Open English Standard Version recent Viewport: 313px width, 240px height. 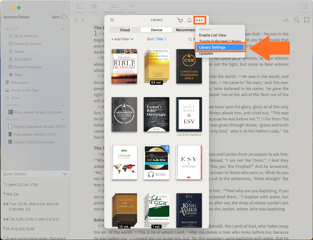click(37, 127)
